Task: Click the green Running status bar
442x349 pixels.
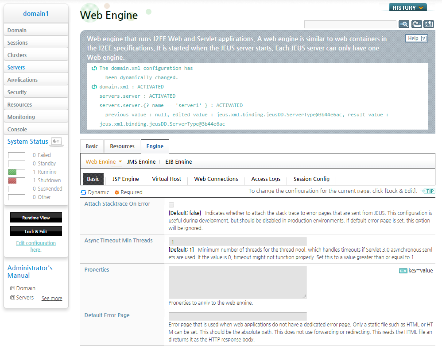Action: tap(12, 172)
